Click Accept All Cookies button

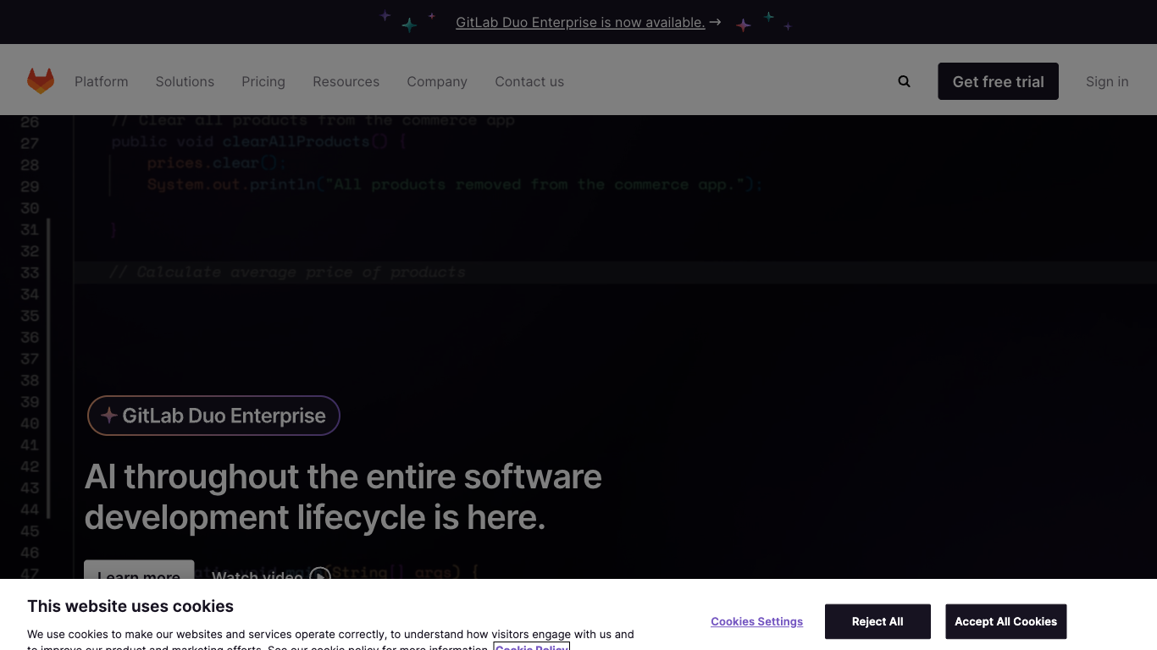(x=1005, y=621)
